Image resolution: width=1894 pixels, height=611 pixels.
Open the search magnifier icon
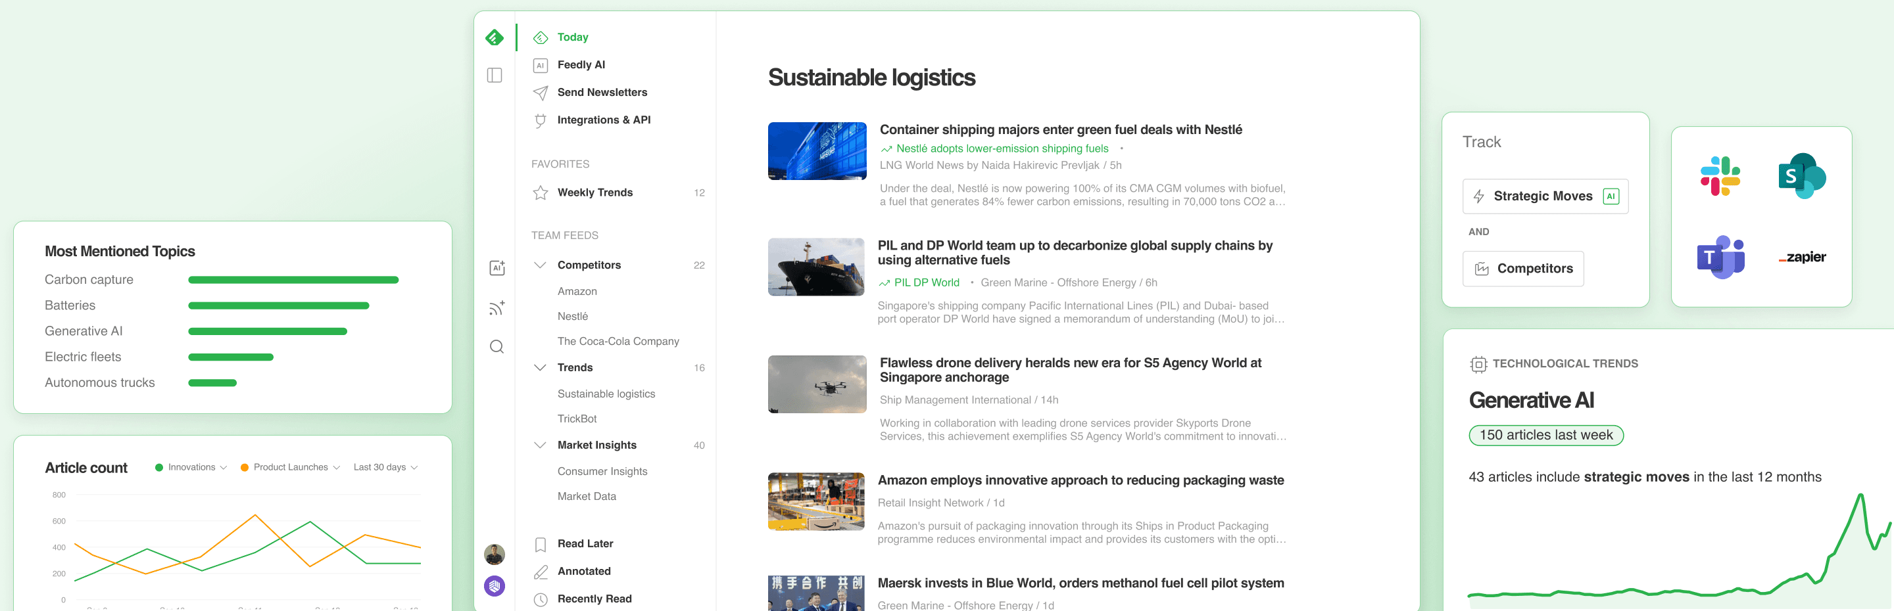497,347
